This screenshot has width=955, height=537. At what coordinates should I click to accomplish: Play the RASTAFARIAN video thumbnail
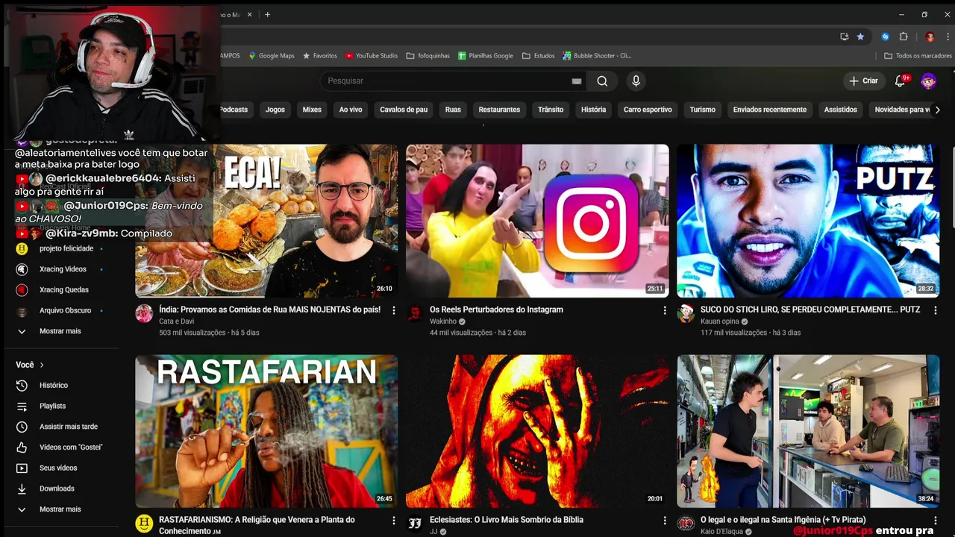click(266, 431)
